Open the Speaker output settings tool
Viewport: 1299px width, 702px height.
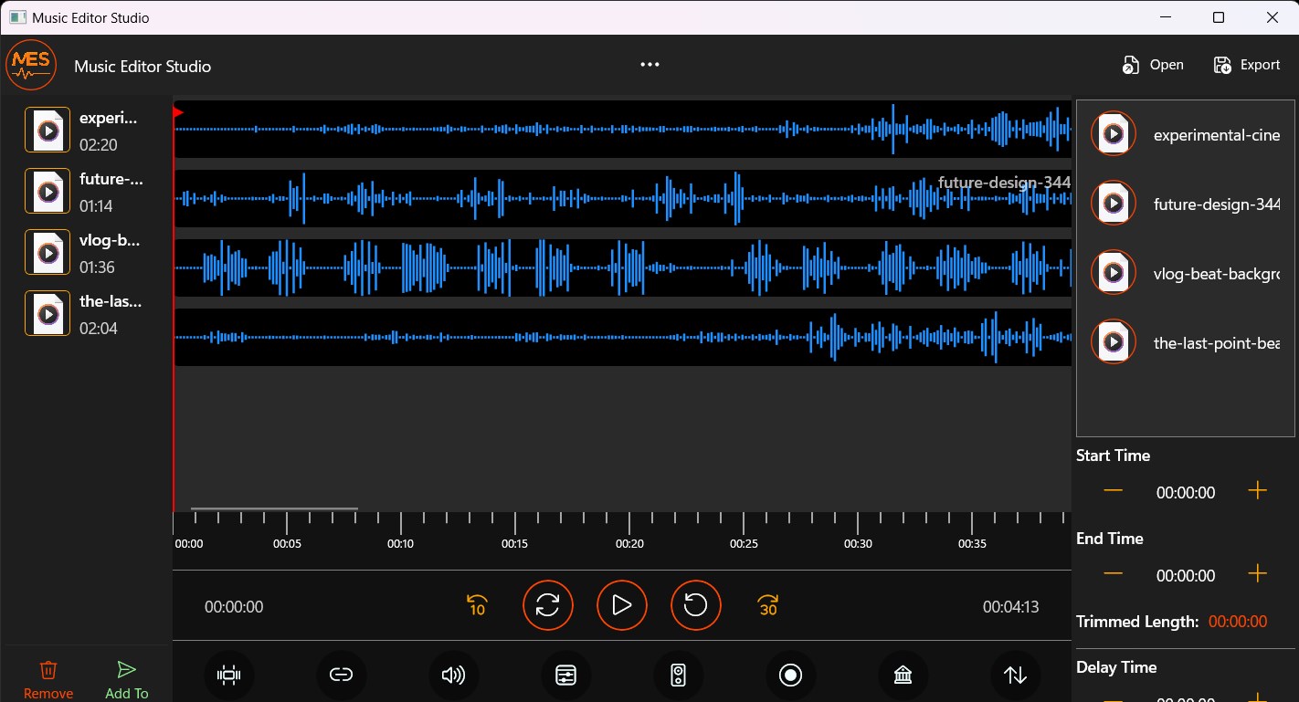point(678,675)
